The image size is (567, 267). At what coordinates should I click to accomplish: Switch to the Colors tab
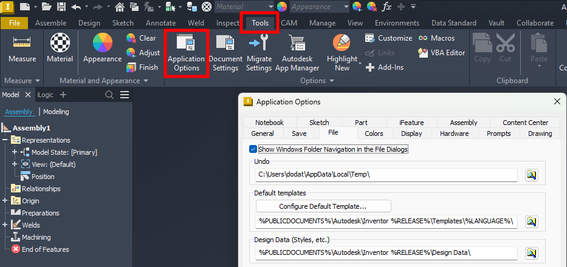click(374, 133)
